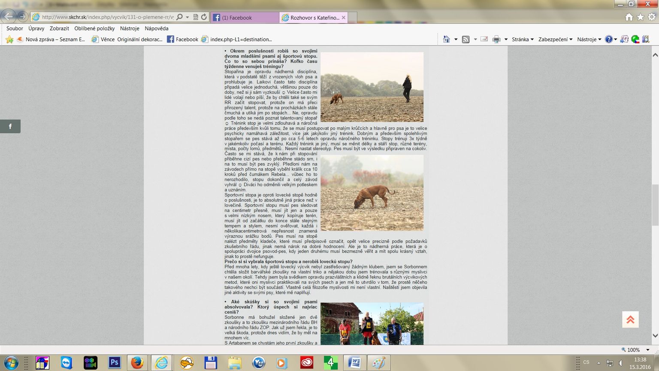Open the photo of dog sniffing field

(x=372, y=193)
